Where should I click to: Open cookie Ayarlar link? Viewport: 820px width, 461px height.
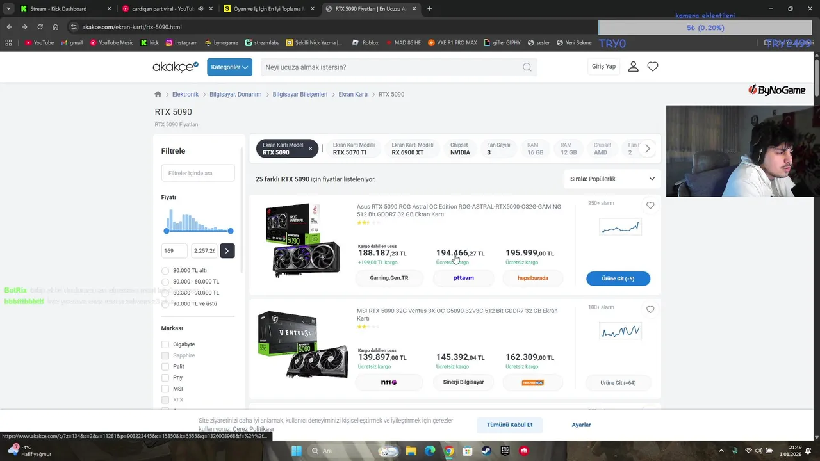[581, 425]
